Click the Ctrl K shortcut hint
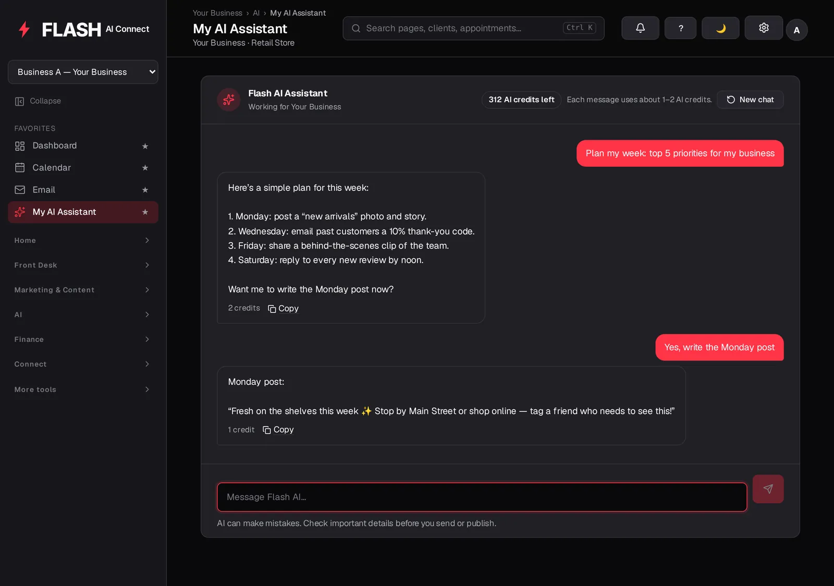The image size is (834, 586). [579, 28]
